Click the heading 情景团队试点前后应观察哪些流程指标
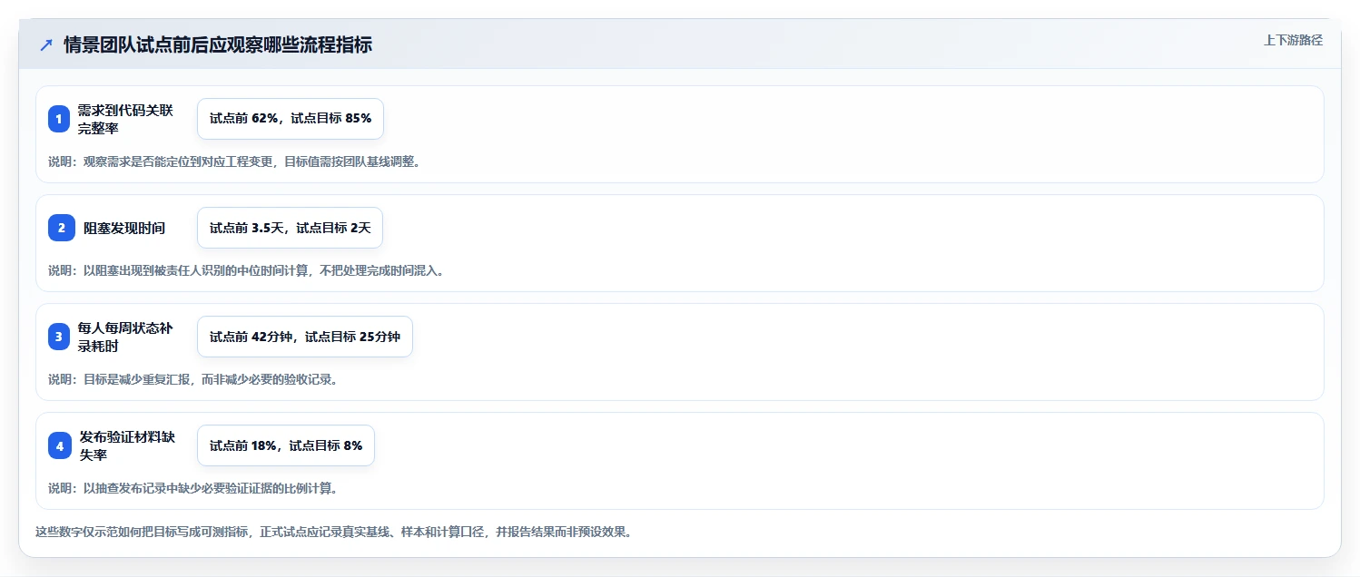 click(x=218, y=44)
